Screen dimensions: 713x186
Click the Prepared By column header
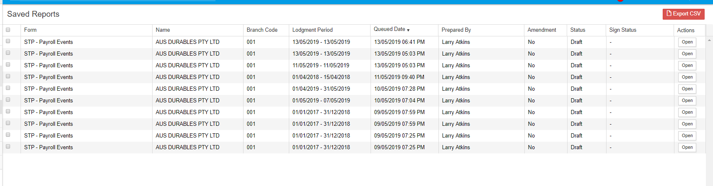coord(456,30)
